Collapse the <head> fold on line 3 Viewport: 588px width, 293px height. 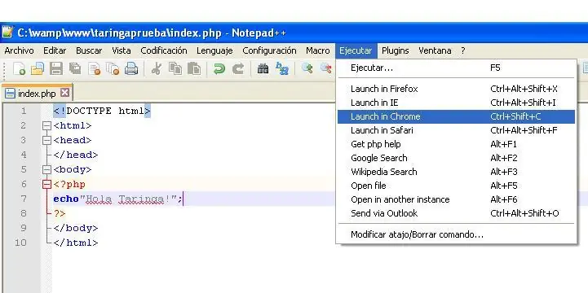pyautogui.click(x=46, y=140)
